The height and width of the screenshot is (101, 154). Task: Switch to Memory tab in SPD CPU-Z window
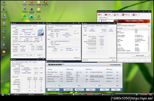[x=26, y=62]
